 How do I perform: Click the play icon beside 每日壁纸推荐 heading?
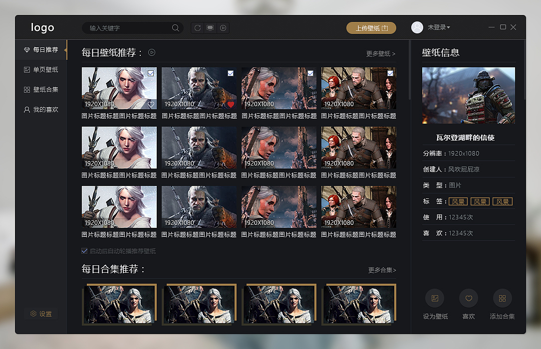tap(151, 52)
